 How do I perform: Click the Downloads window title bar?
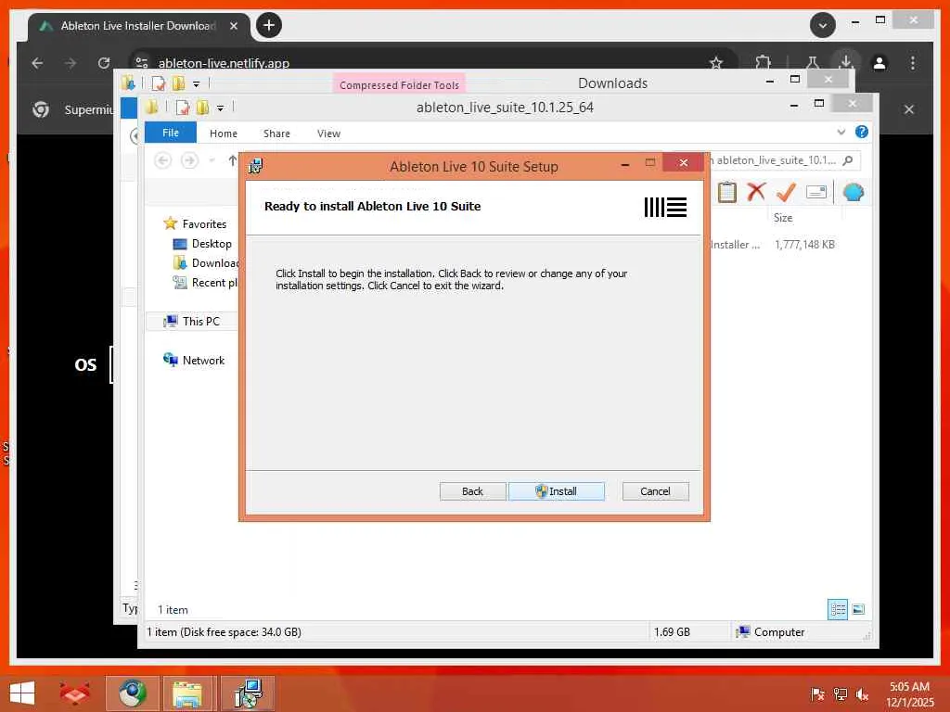pyautogui.click(x=612, y=83)
